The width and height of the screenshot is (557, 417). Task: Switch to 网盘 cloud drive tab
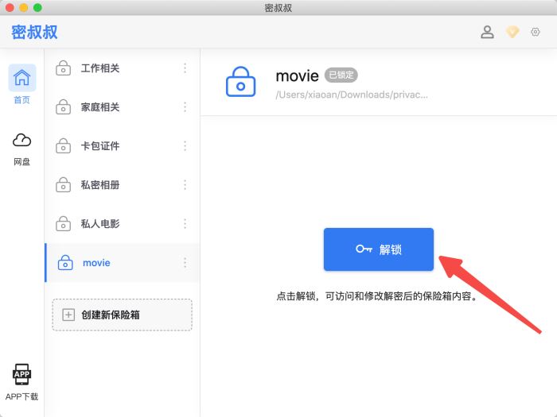[x=22, y=149]
